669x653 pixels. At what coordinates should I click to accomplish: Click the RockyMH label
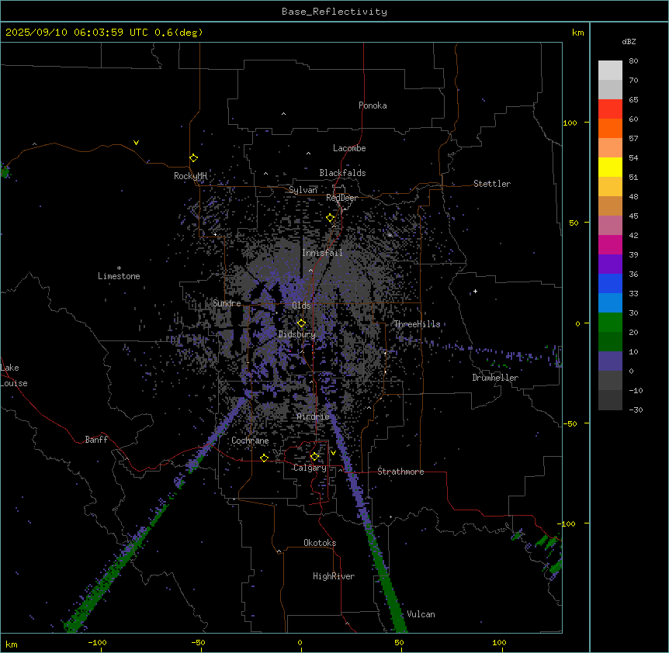click(x=190, y=176)
